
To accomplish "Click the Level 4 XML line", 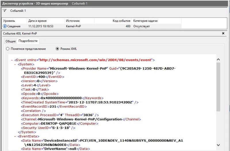I will tap(36, 85).
